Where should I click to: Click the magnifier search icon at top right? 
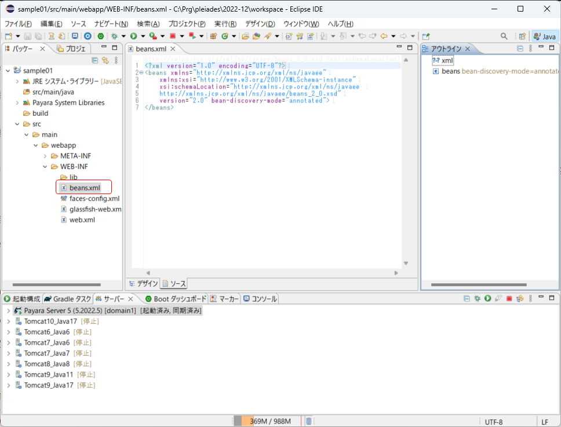click(504, 36)
